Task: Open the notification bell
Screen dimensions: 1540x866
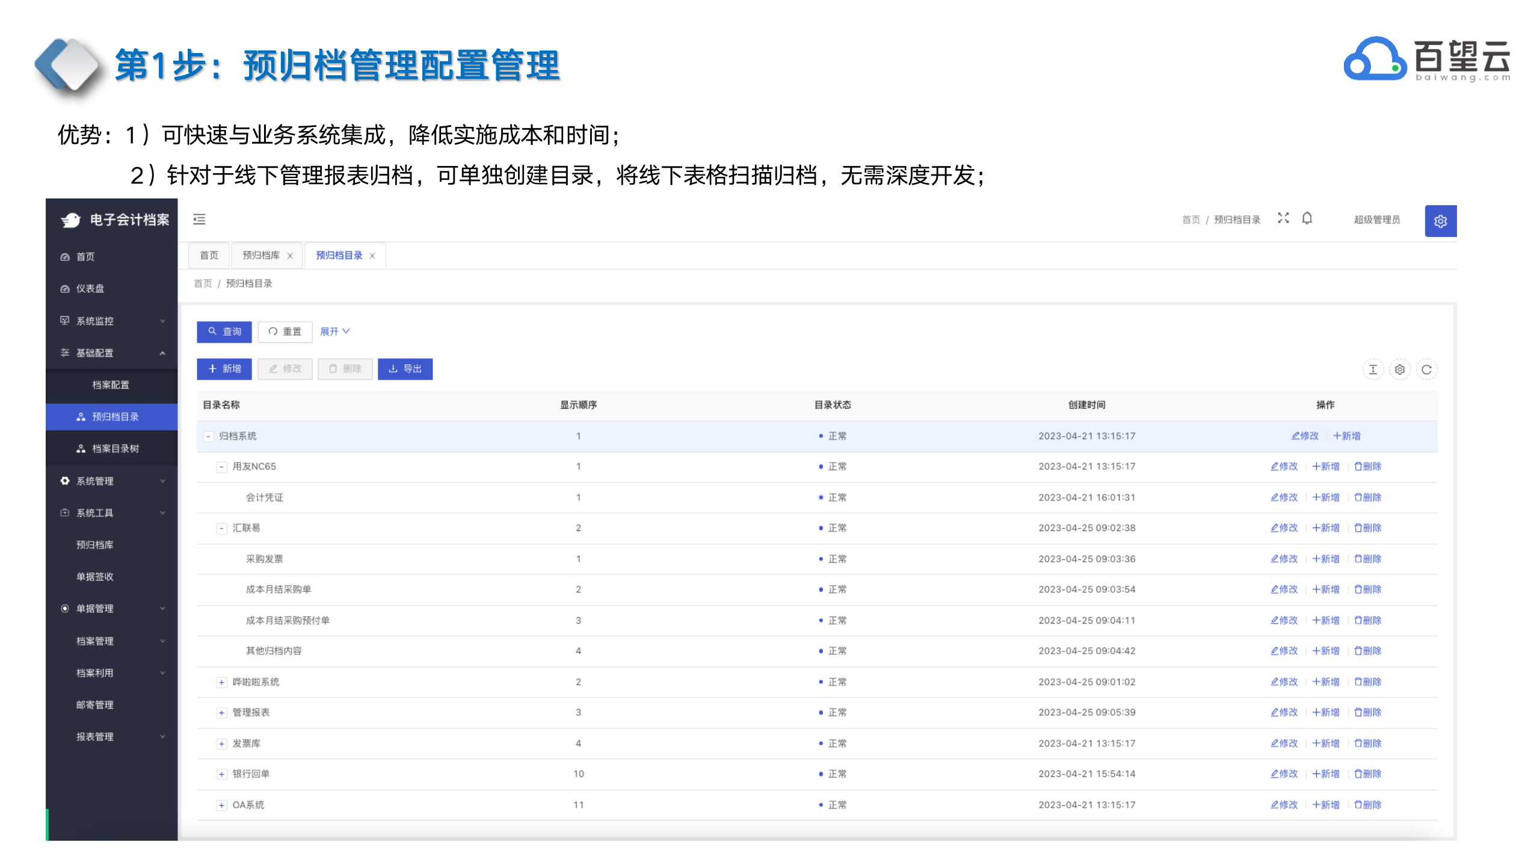Action: (x=1307, y=218)
